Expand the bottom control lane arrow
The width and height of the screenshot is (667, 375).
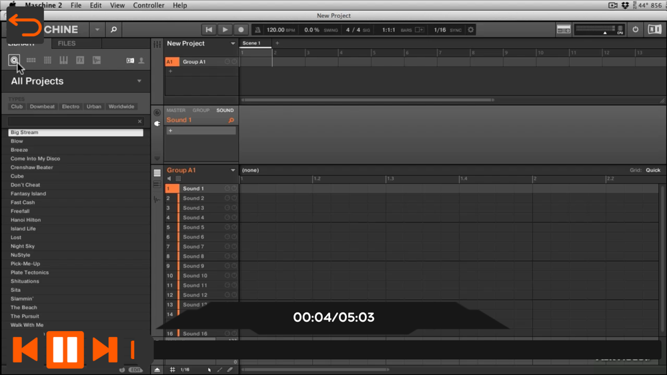[157, 370]
